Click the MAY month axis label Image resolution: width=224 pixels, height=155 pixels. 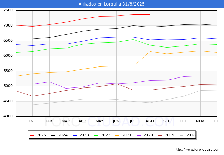point(100,121)
